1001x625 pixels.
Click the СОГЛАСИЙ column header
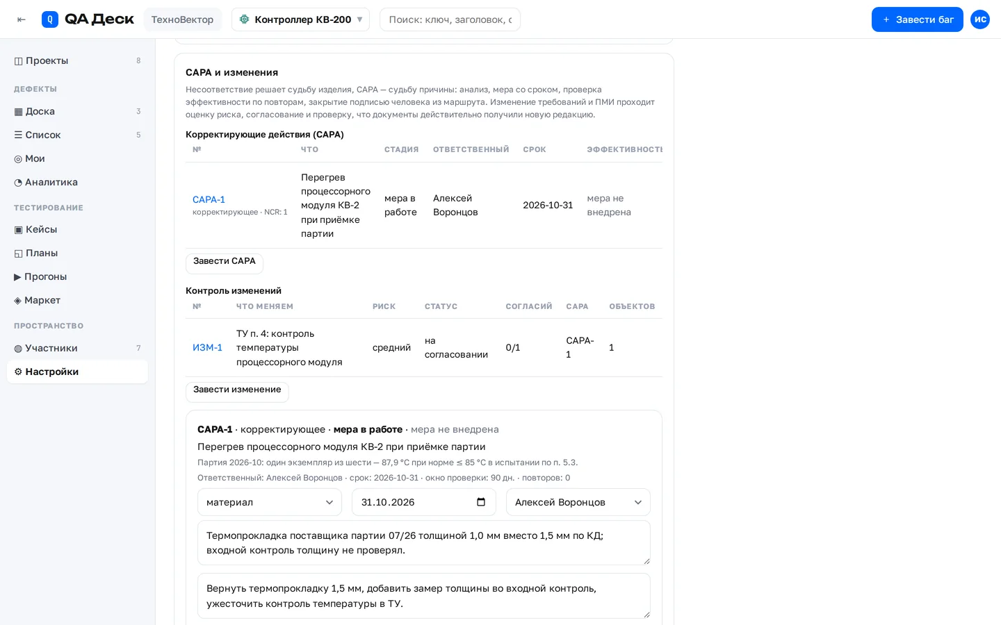click(529, 306)
